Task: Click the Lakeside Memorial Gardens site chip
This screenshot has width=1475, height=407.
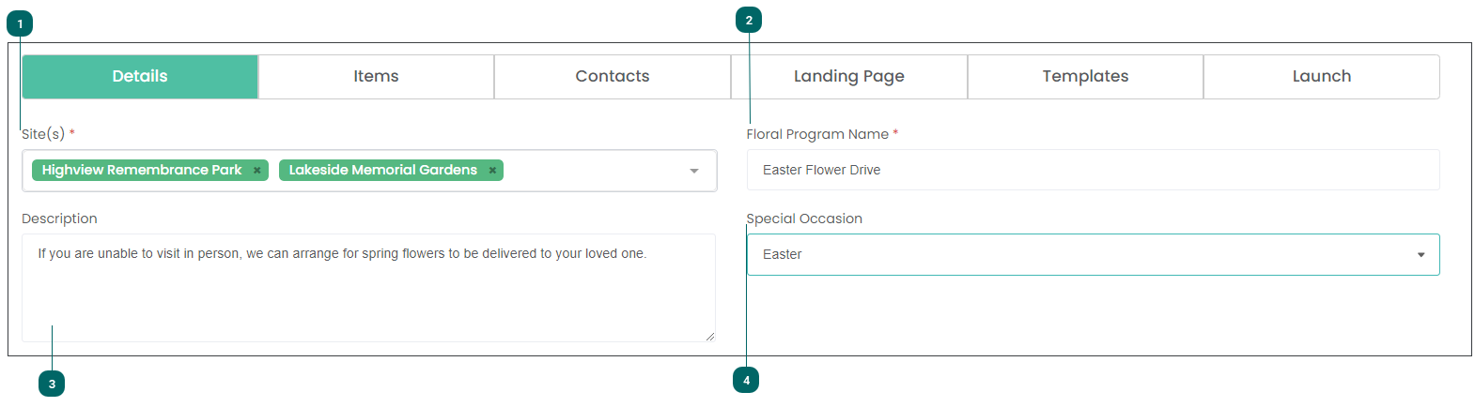Action: click(x=391, y=170)
